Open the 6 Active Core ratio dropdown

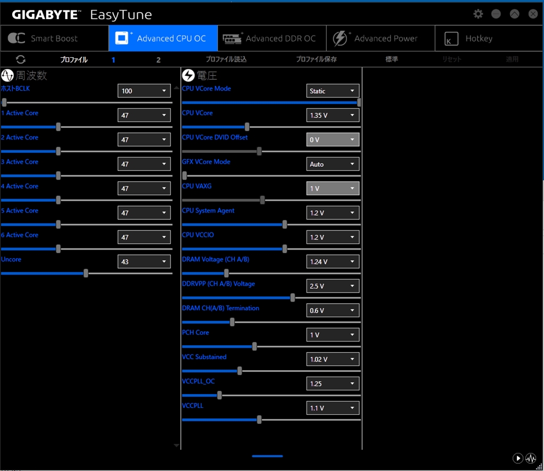144,237
